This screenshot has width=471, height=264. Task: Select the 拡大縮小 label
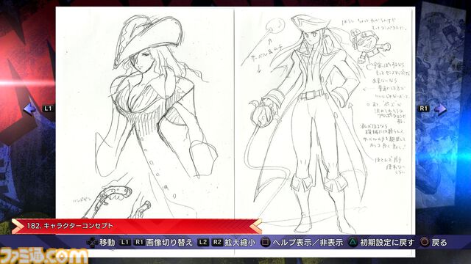240,243
